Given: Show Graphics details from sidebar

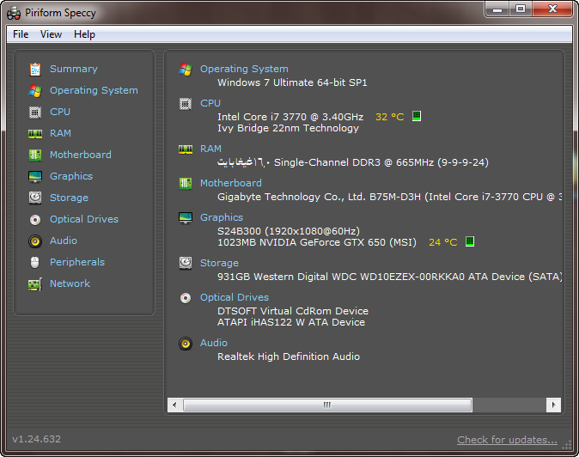Looking at the screenshot, I should pos(71,176).
